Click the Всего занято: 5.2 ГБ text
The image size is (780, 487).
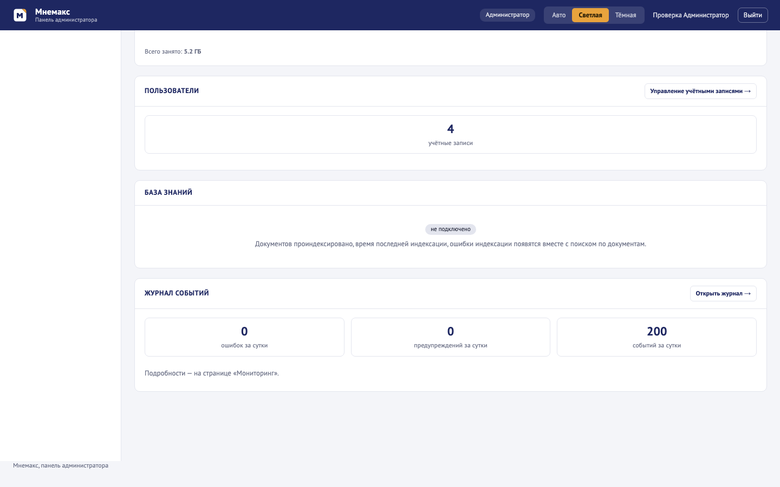(x=173, y=51)
